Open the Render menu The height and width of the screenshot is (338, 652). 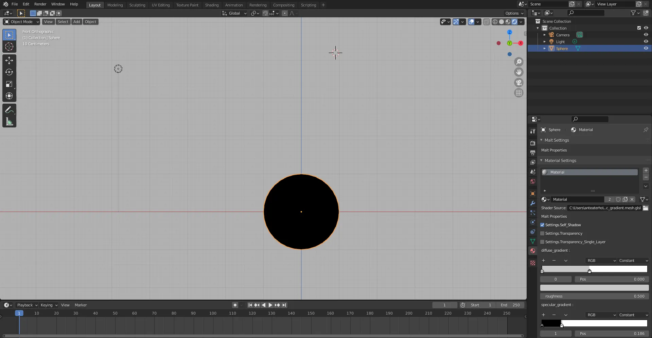(x=40, y=4)
